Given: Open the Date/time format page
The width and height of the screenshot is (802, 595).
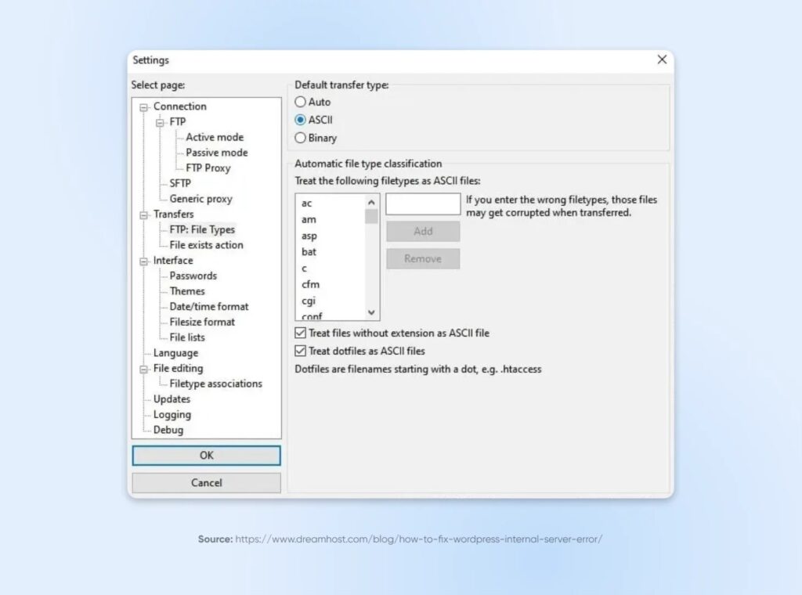Looking at the screenshot, I should pyautogui.click(x=208, y=306).
